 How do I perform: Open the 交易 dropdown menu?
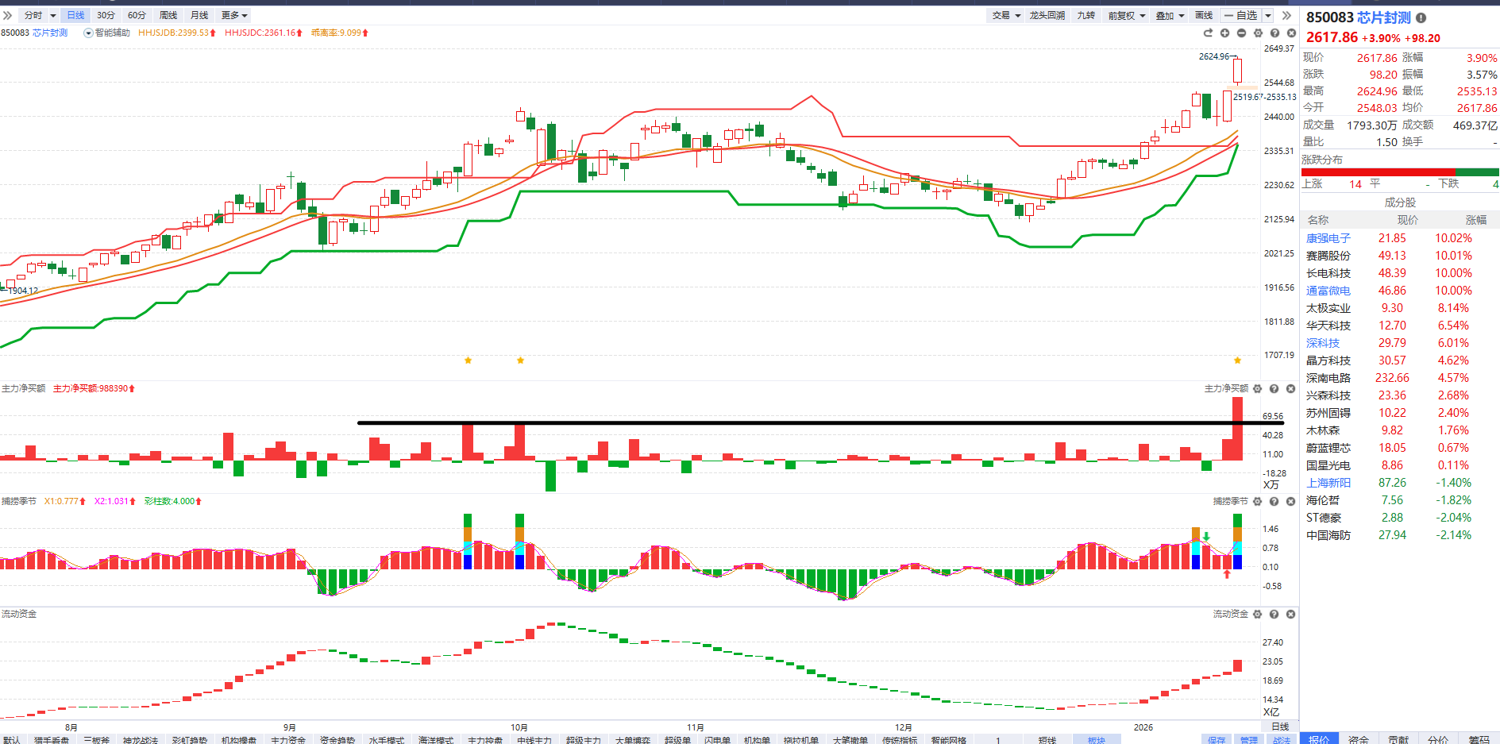coord(1005,16)
